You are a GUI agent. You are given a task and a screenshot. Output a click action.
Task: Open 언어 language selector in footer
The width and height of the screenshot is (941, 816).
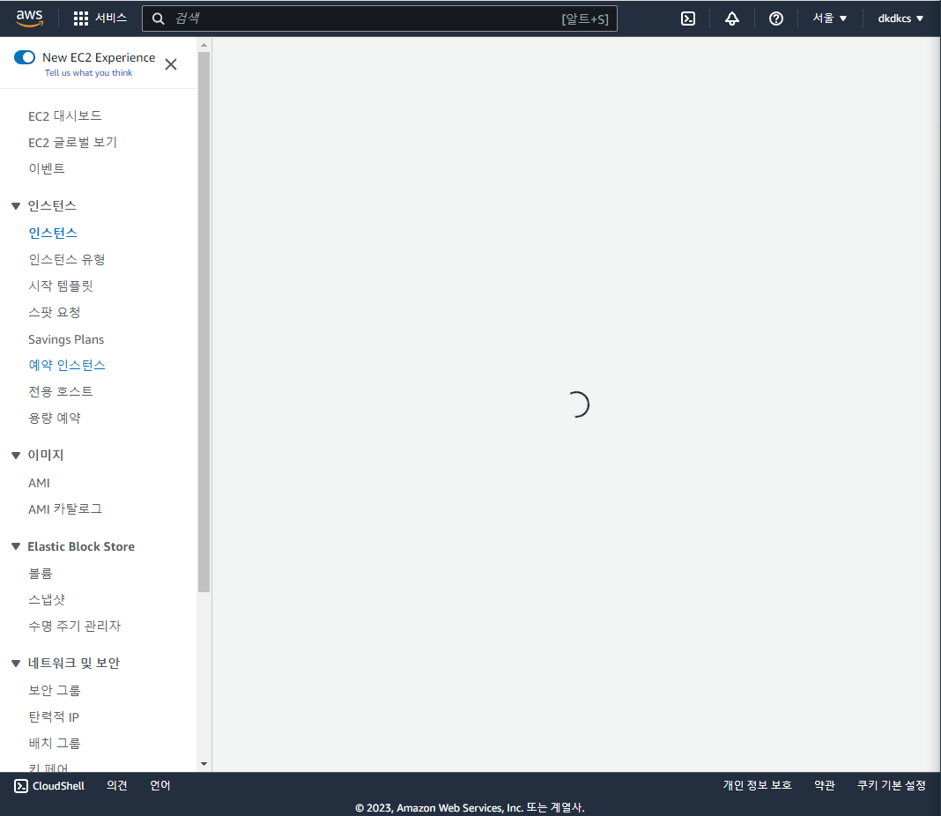(x=160, y=785)
